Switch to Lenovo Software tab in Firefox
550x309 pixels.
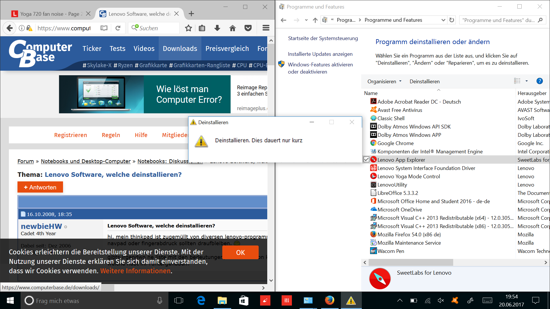pyautogui.click(x=140, y=14)
